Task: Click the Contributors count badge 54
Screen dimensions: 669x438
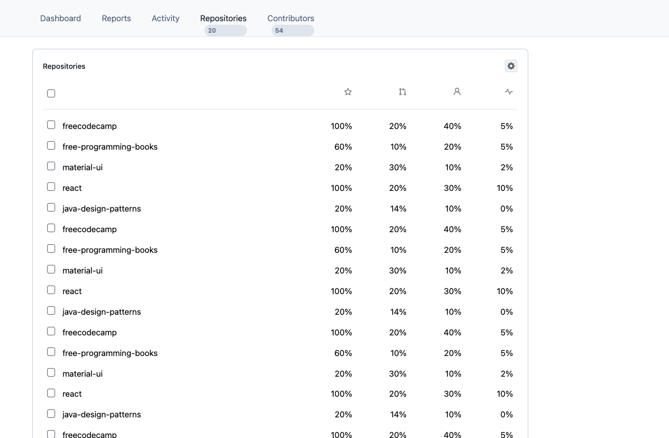Action: 292,30
